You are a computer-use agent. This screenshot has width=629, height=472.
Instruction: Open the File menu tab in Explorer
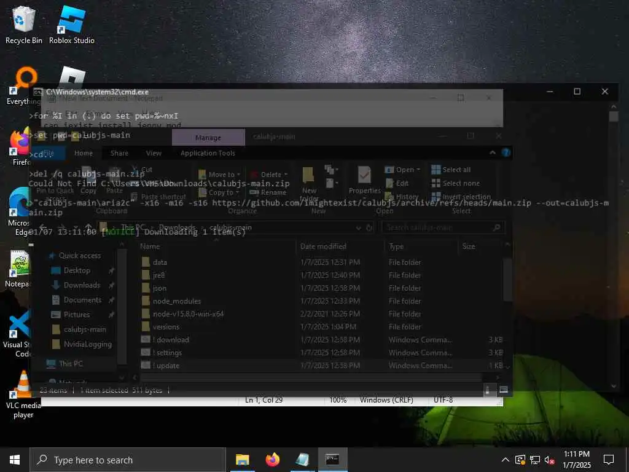(48, 153)
